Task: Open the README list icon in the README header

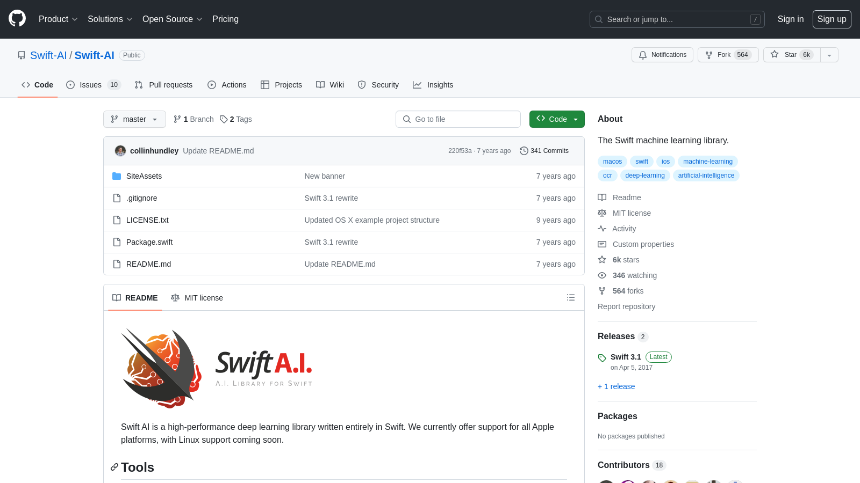Action: coord(571,297)
